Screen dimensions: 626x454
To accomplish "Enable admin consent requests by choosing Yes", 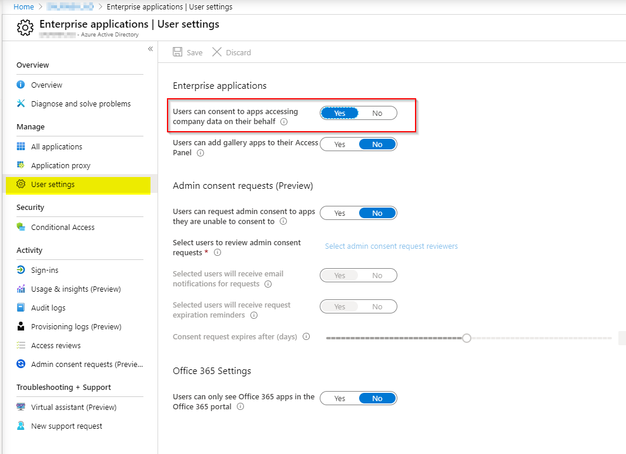I will 340,213.
